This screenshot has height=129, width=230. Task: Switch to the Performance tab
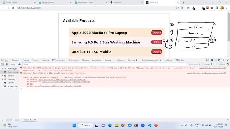[x=74, y=60]
